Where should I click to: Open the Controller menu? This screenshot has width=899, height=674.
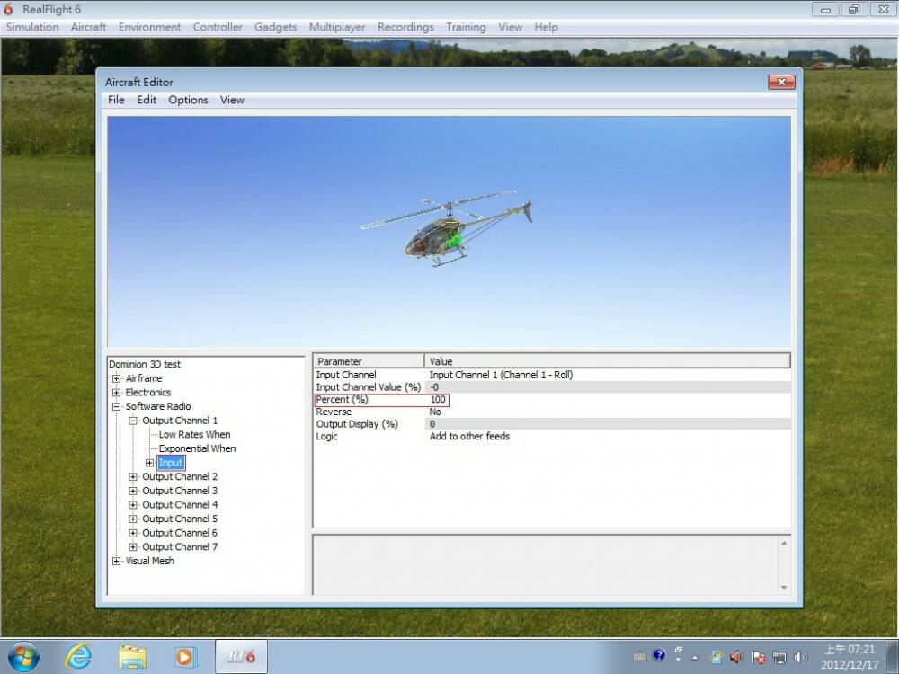[218, 27]
